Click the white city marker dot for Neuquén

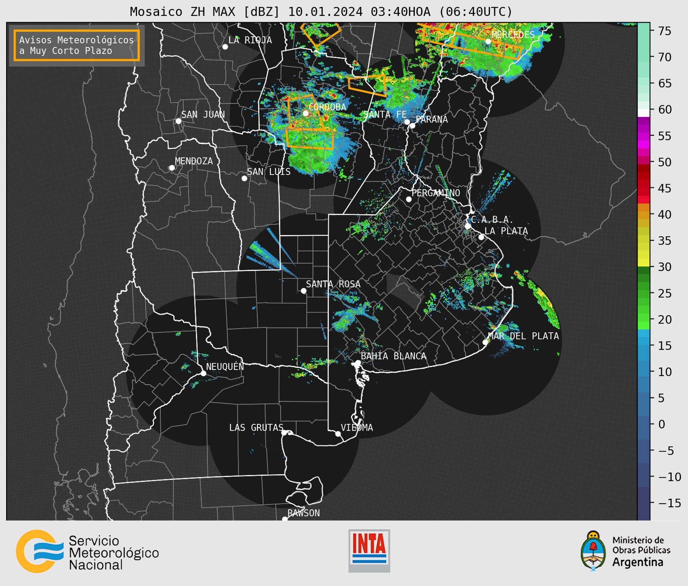(203, 373)
